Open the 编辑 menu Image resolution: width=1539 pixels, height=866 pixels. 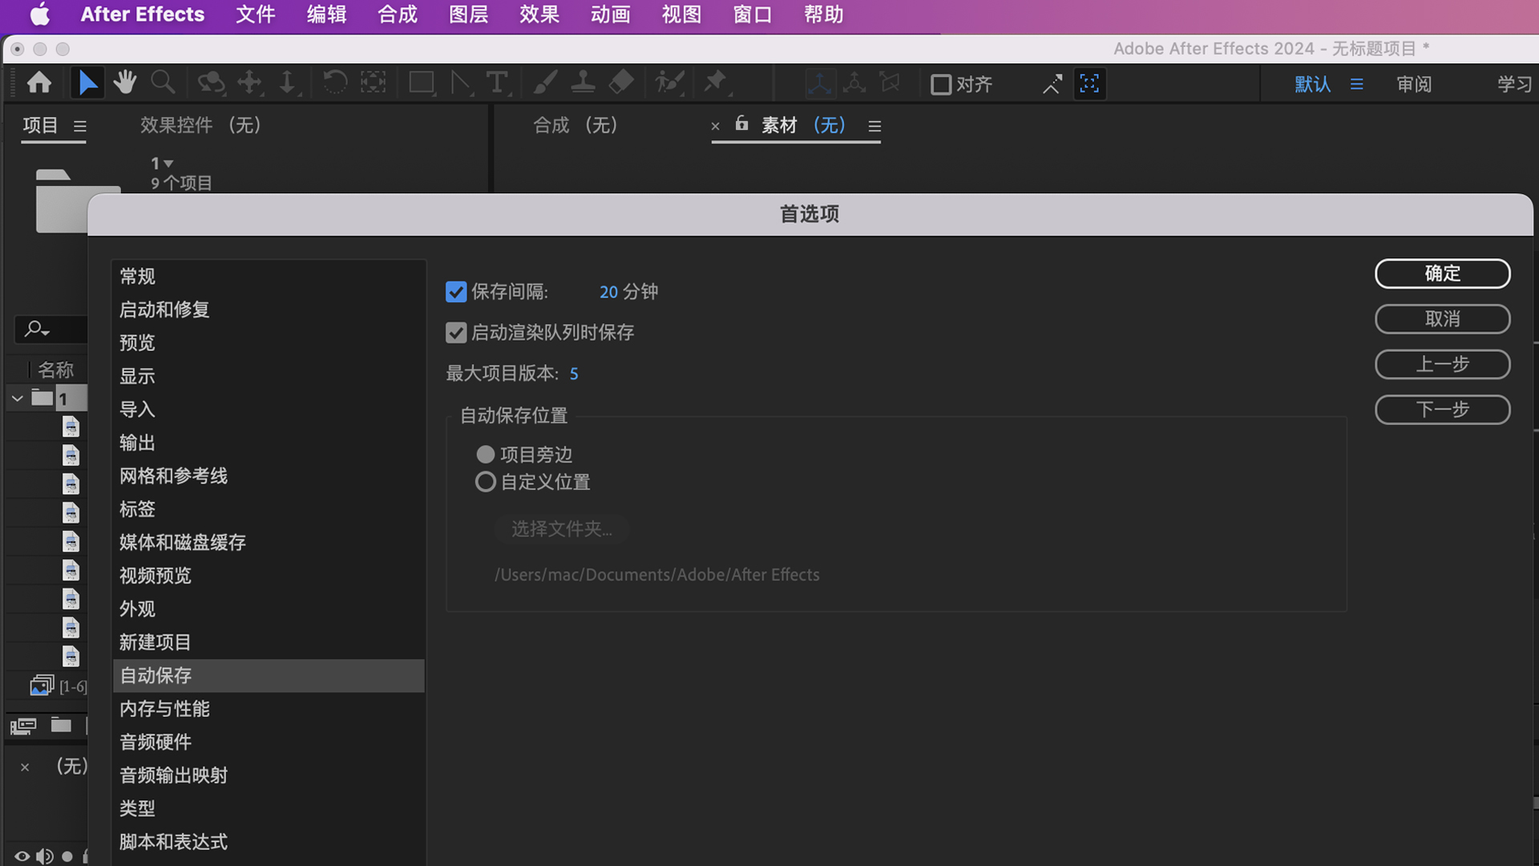click(x=325, y=14)
